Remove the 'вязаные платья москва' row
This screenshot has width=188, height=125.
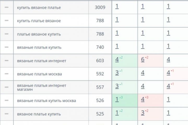7,74
